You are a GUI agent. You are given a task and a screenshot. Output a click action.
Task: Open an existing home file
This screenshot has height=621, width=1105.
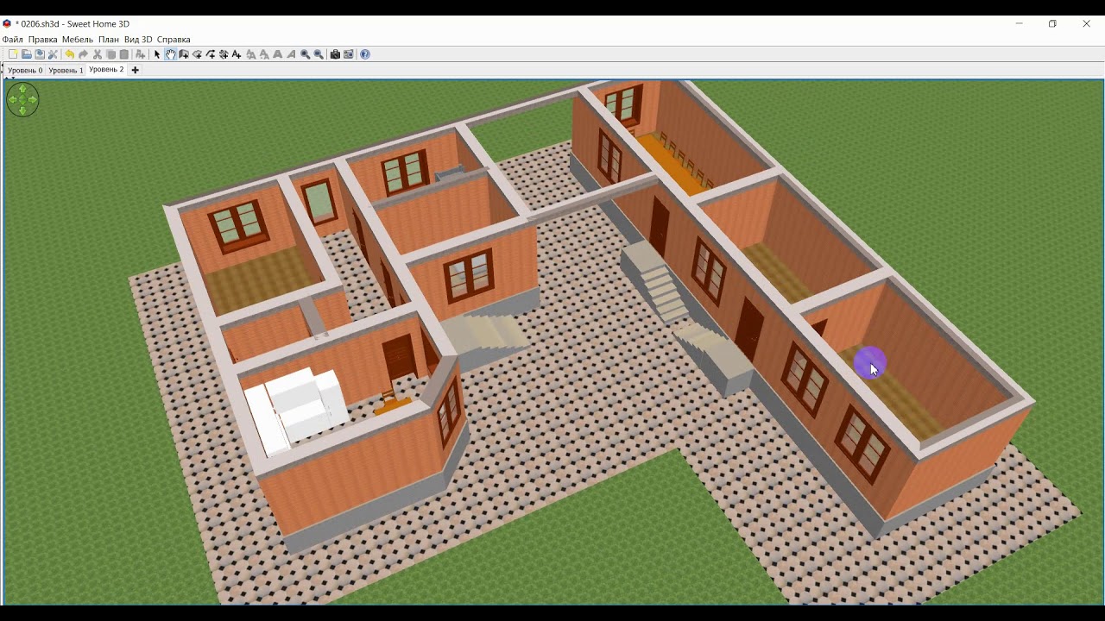26,54
